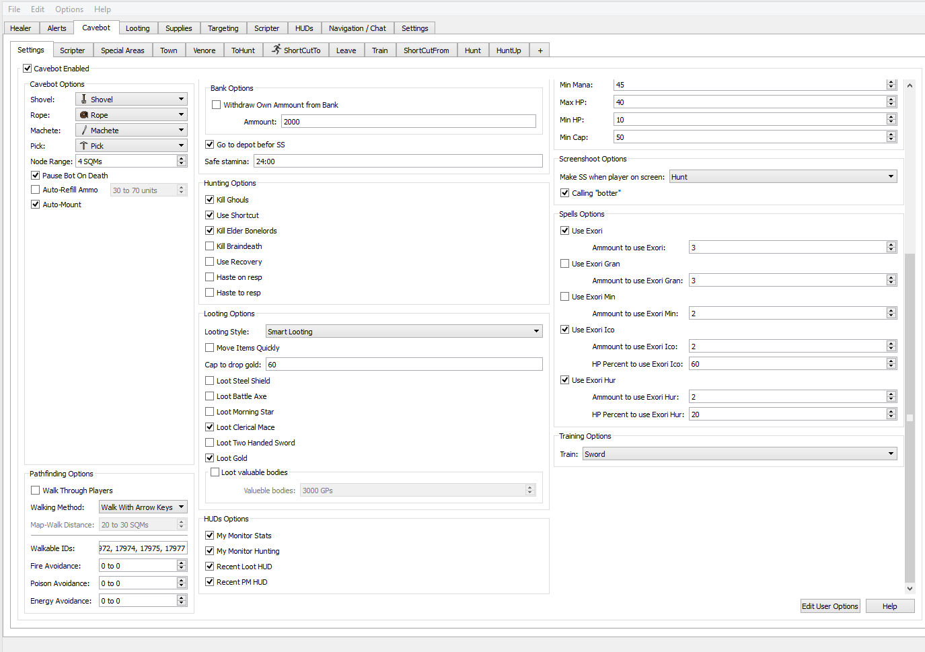Decrease the Min Cap value

click(891, 140)
